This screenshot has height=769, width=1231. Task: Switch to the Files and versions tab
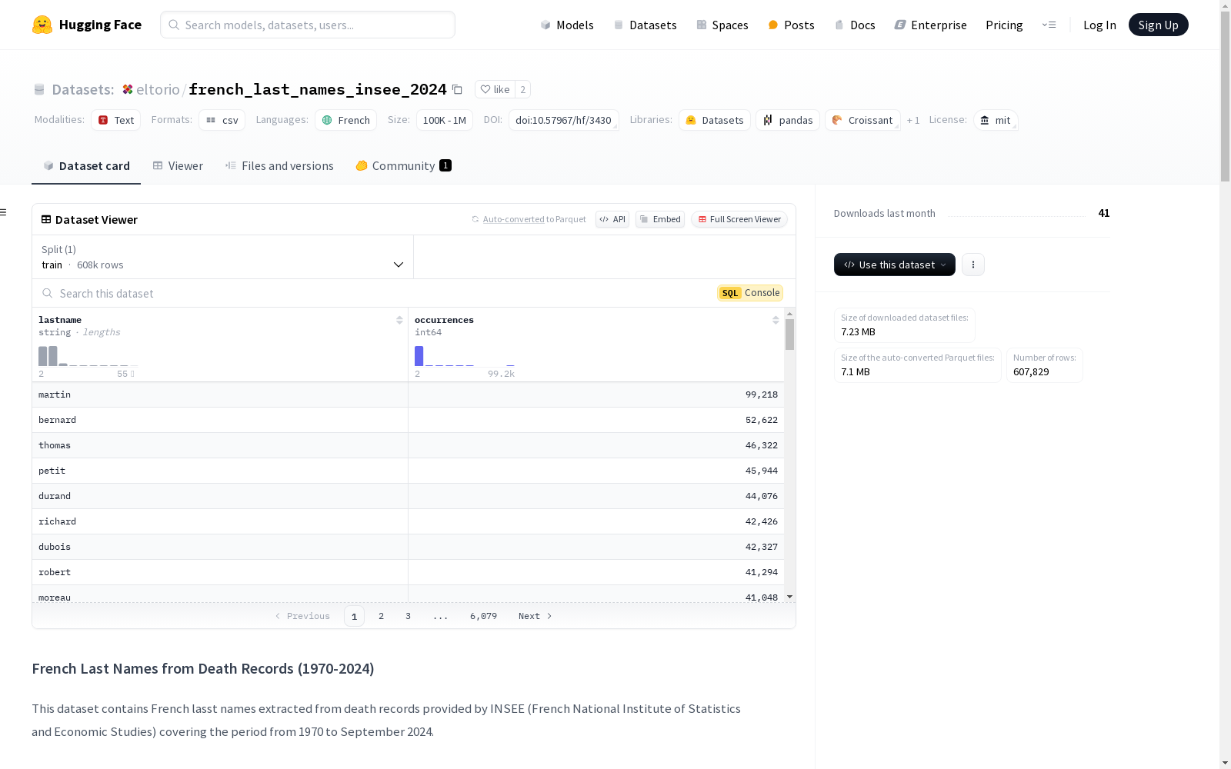coord(279,165)
